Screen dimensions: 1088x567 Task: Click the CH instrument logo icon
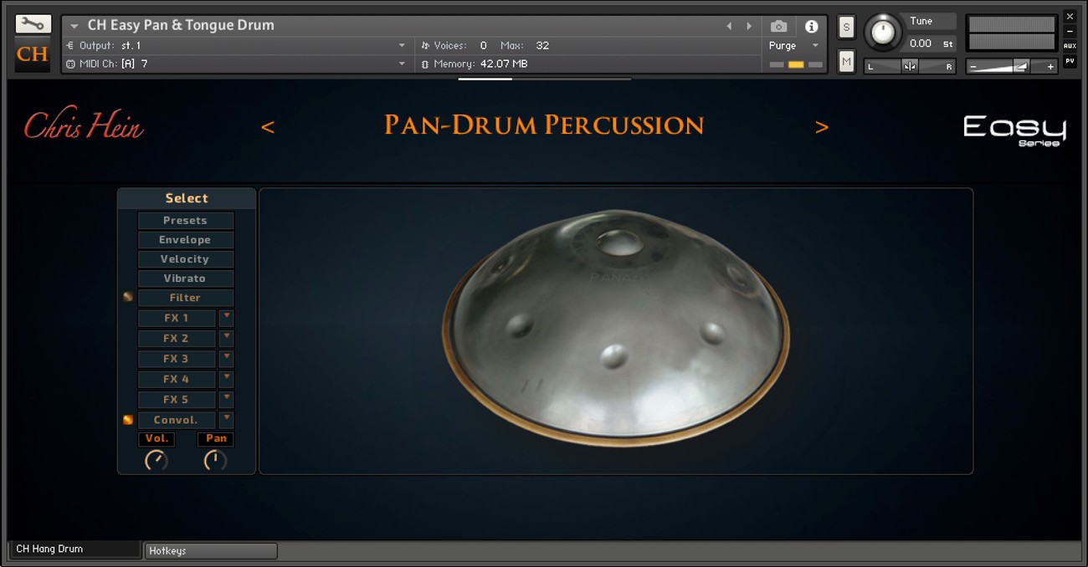(33, 54)
